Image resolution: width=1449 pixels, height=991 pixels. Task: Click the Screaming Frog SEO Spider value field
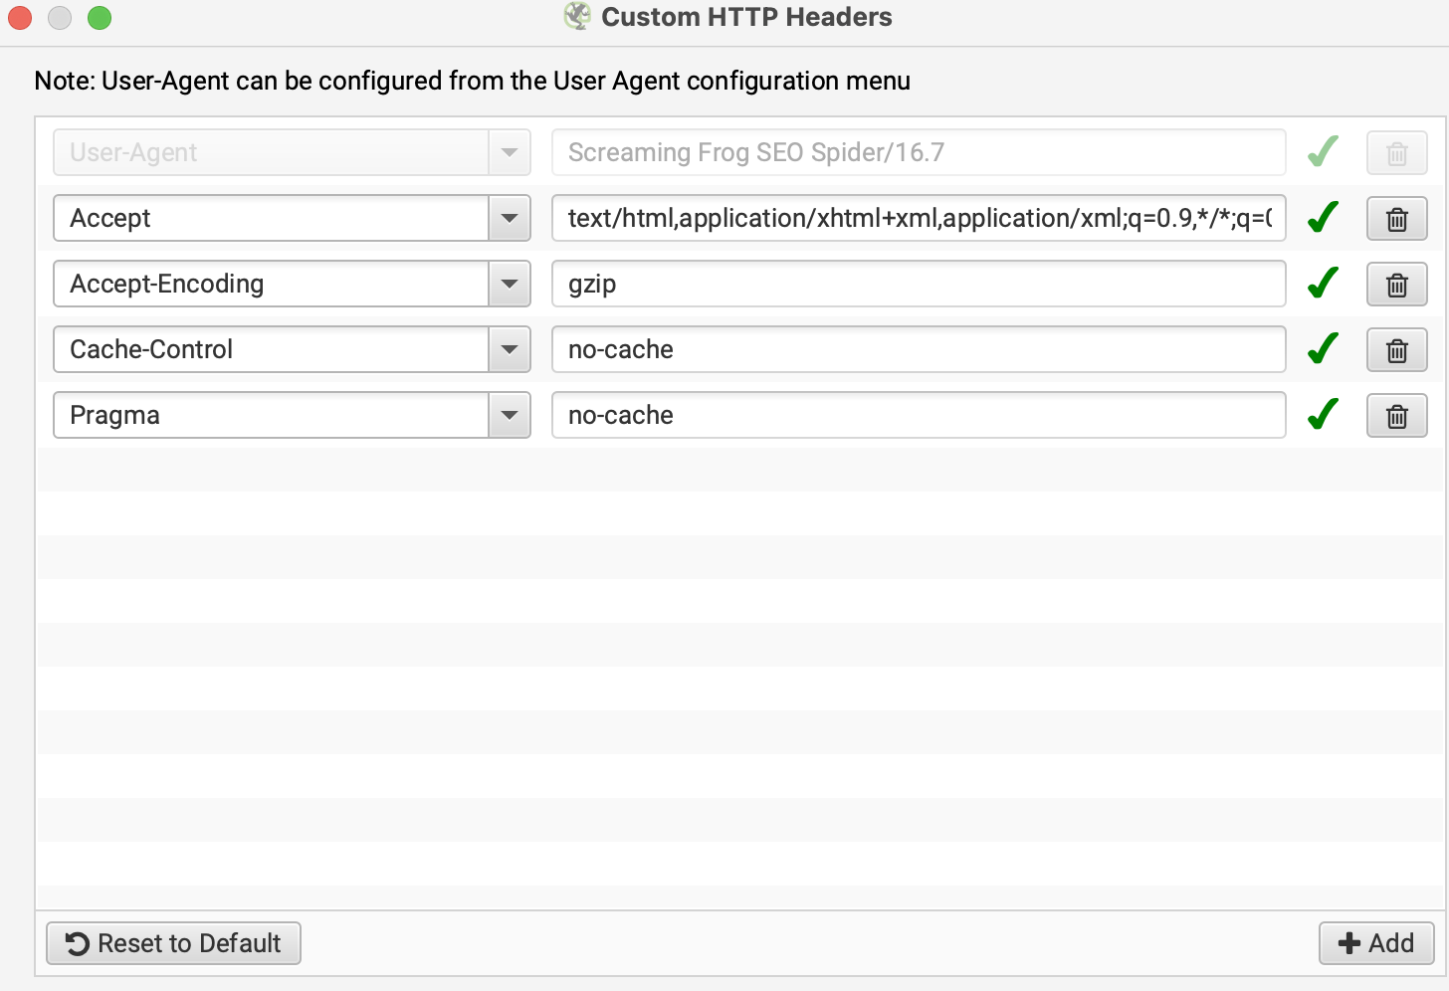tap(919, 152)
